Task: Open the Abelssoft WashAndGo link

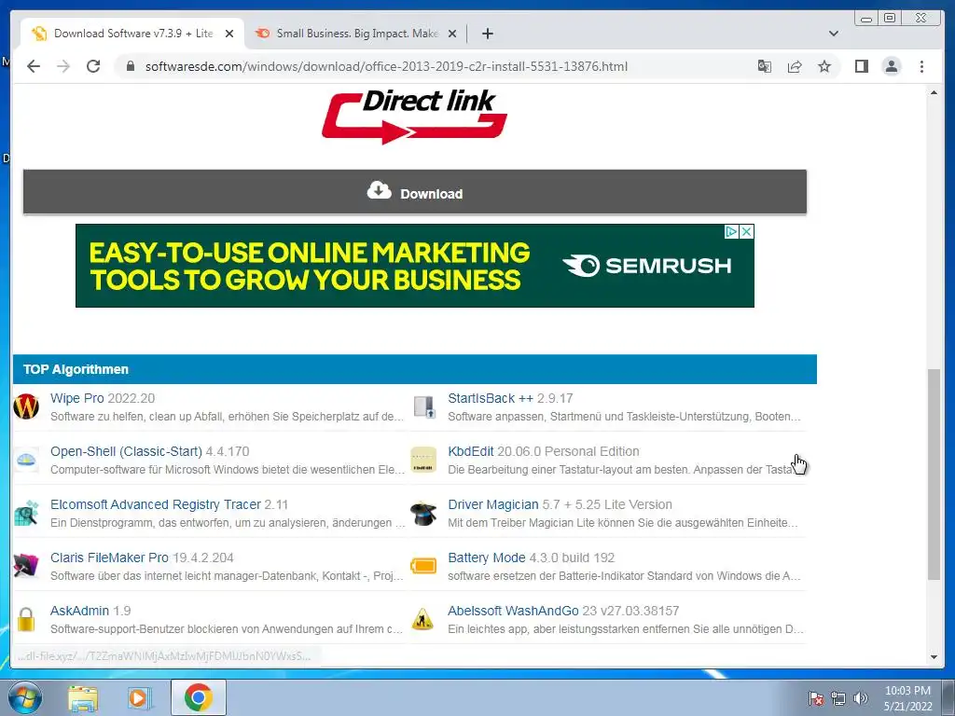Action: [514, 610]
